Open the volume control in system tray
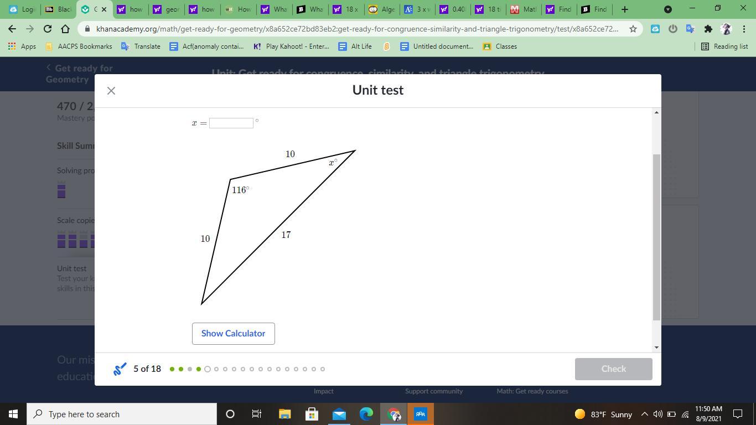Screen dimensions: 756x425 pyautogui.click(x=658, y=414)
